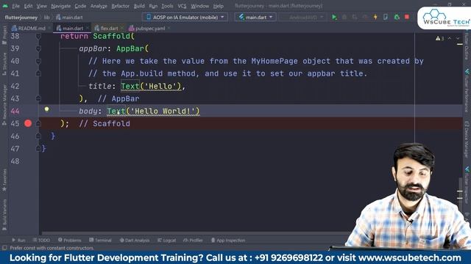This screenshot has height=264, width=471.
Task: Open the VCS menu
Action: pos(182,6)
